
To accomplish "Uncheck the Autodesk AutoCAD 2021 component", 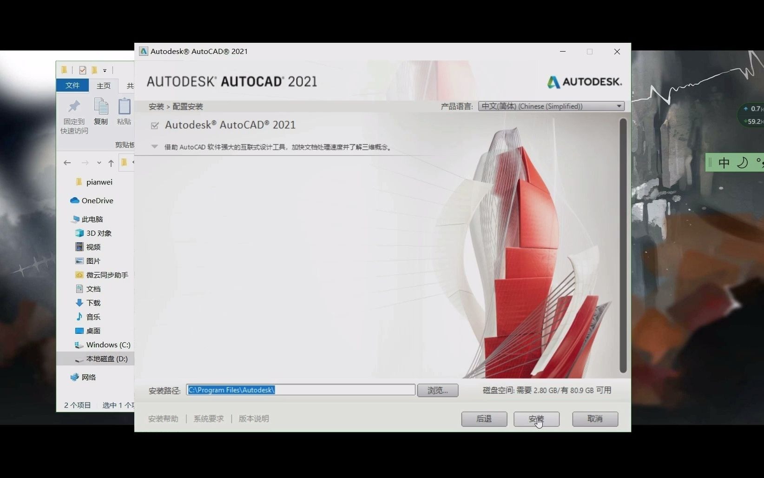I will pyautogui.click(x=155, y=125).
